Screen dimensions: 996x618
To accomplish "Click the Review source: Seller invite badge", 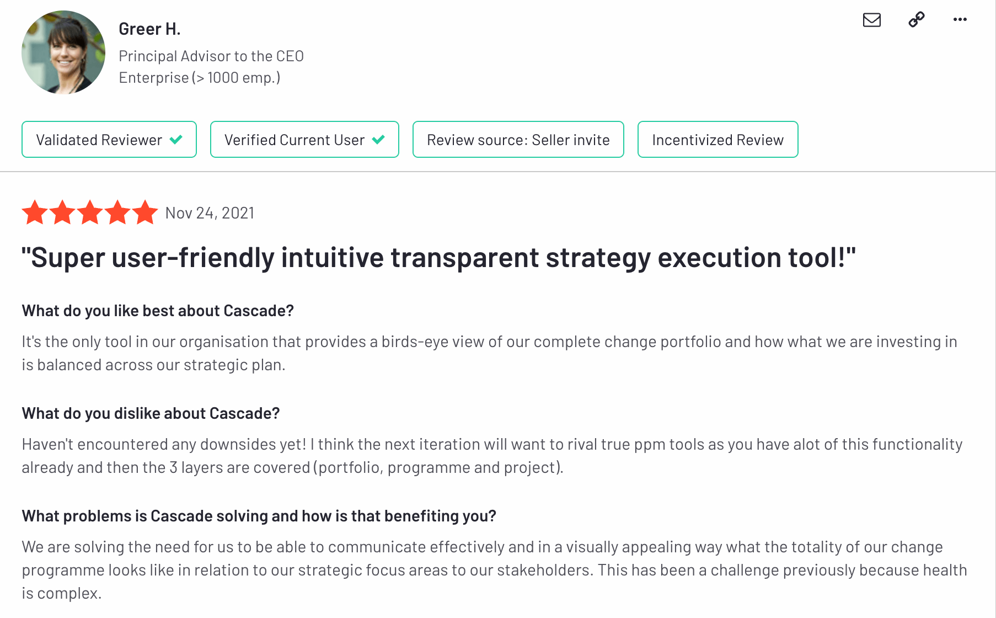I will coord(518,140).
